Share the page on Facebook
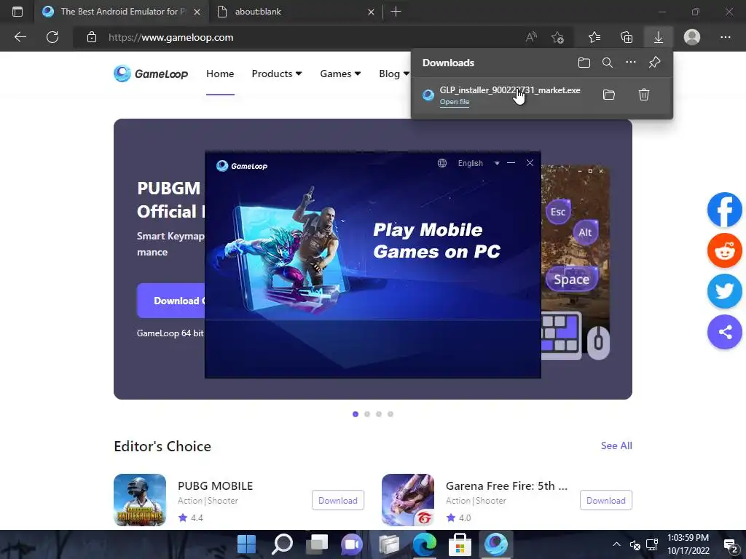The height and width of the screenshot is (559, 746). coord(725,210)
